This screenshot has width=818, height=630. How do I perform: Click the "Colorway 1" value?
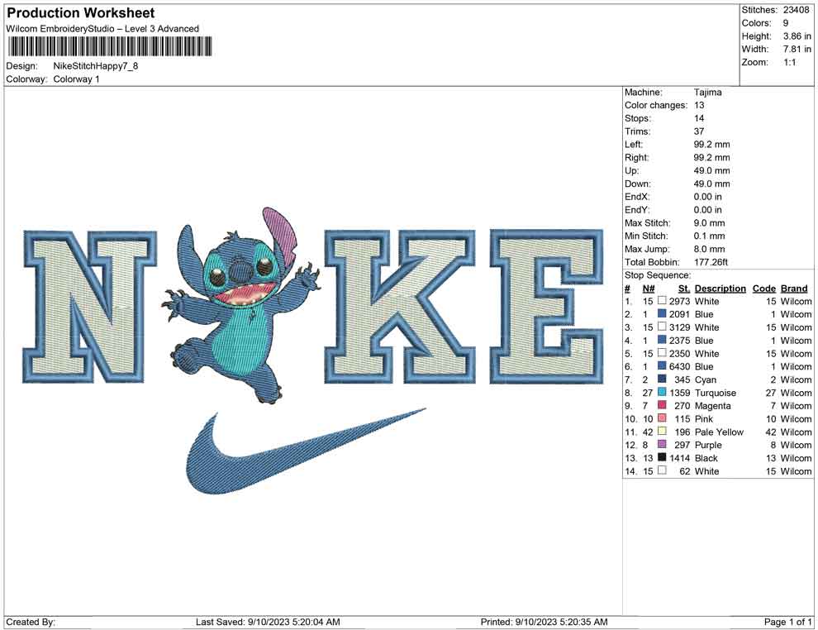click(76, 79)
